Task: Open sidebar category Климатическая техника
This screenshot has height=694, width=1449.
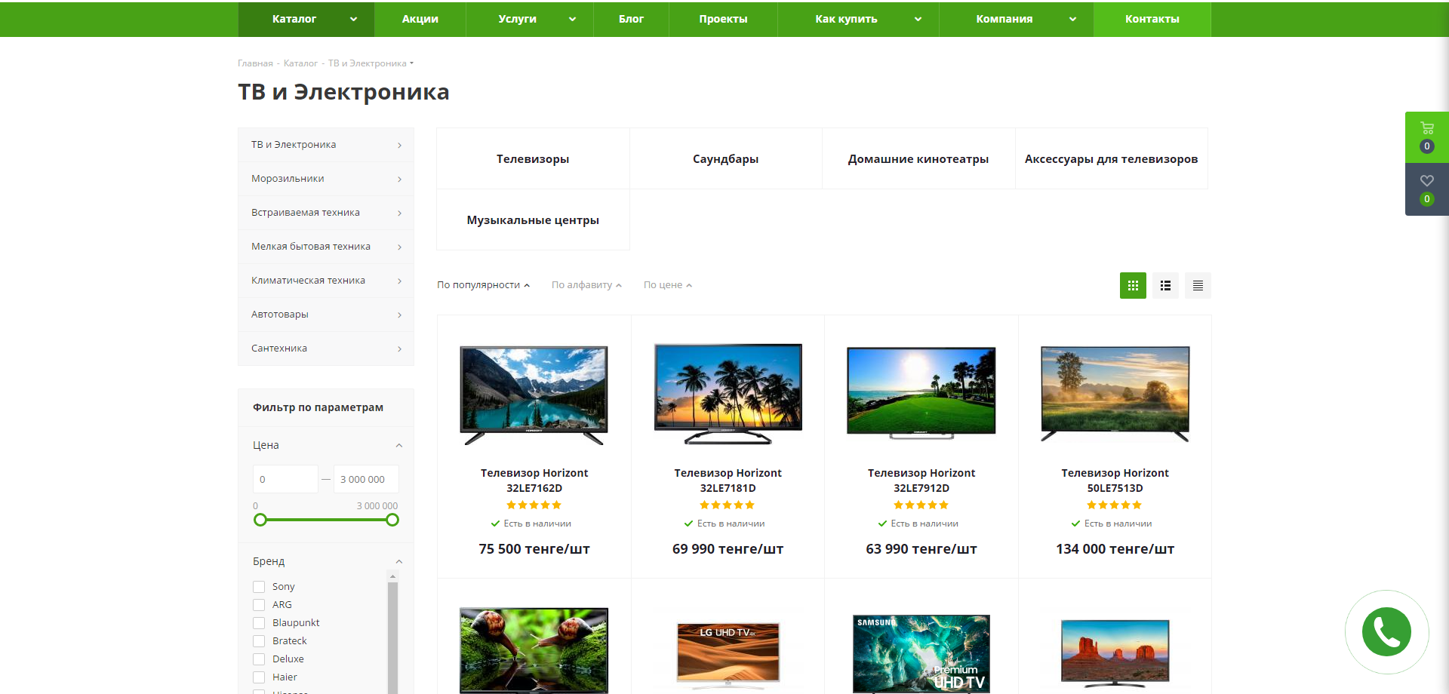Action: click(326, 281)
